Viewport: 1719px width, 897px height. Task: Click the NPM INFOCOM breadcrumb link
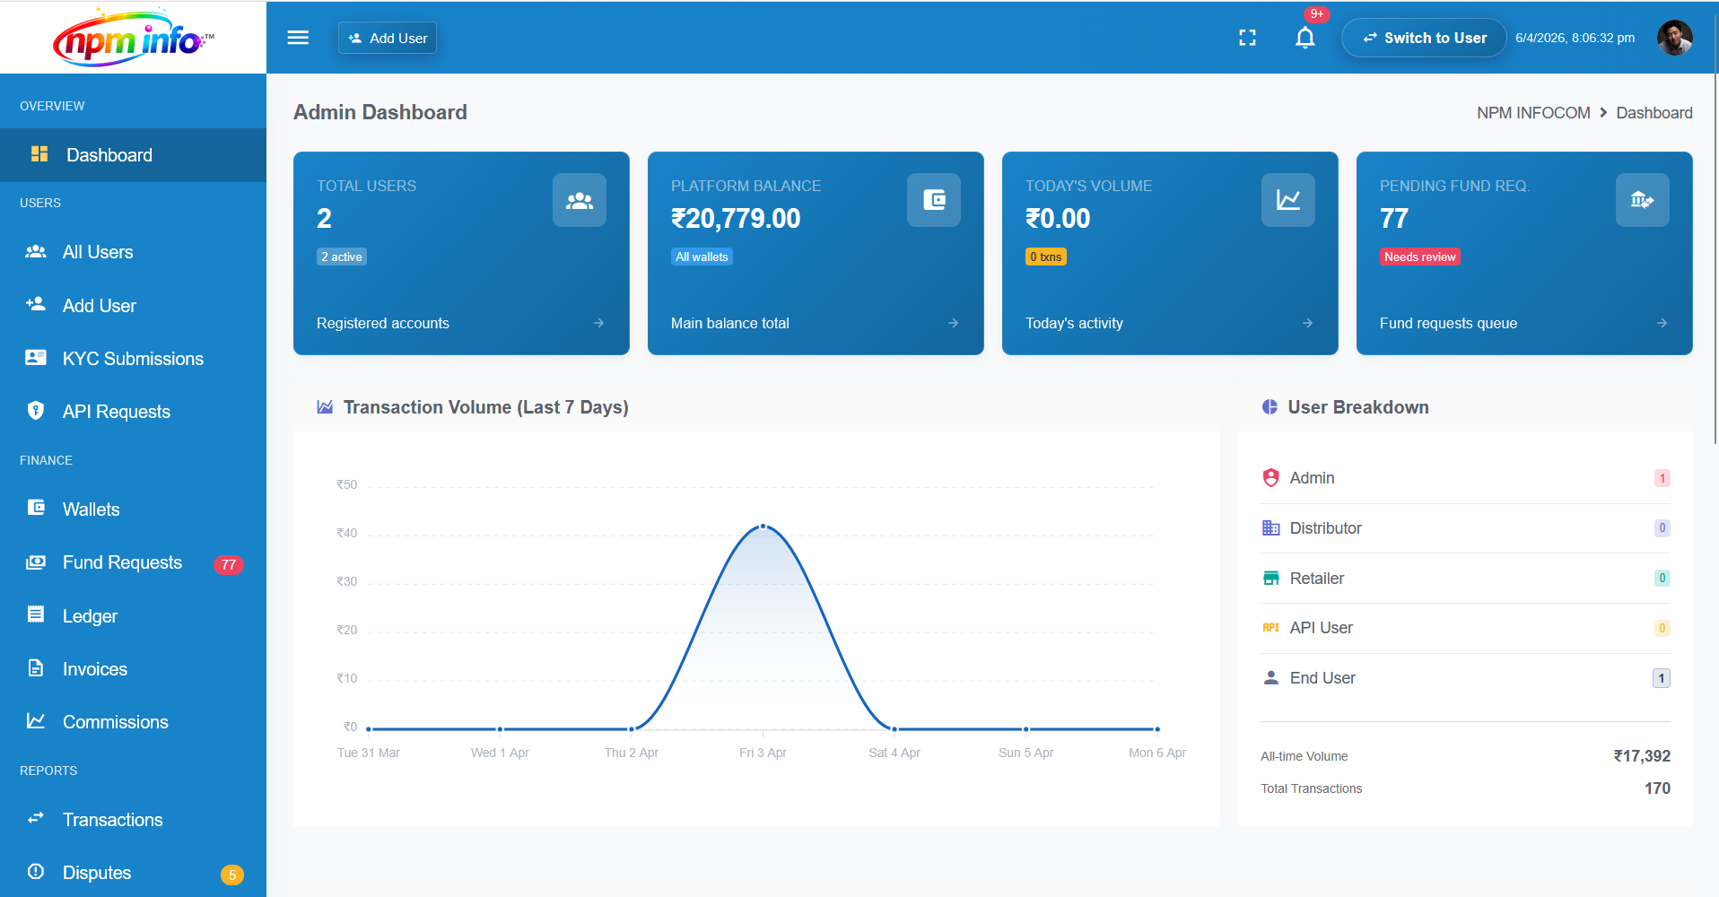tap(1533, 112)
